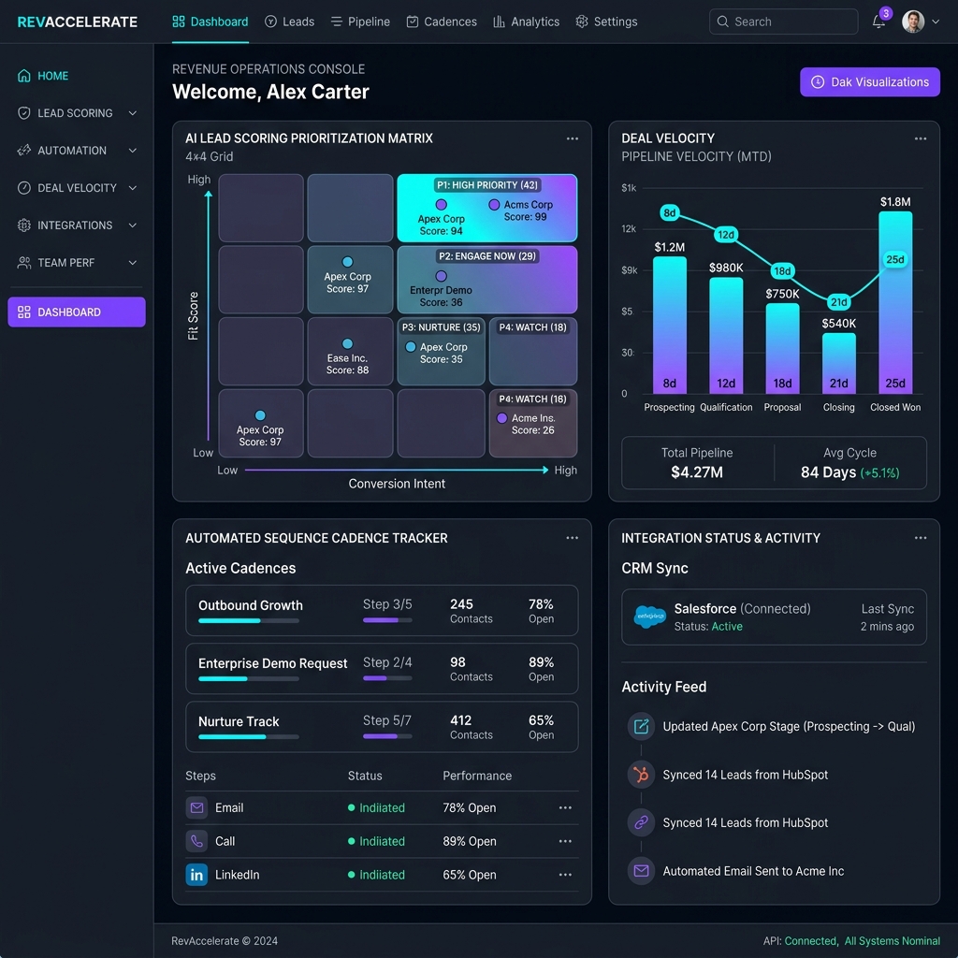Open the Email step row options

(x=565, y=807)
